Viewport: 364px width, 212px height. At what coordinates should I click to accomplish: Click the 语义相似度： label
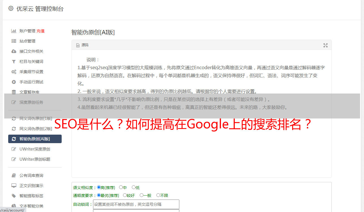[x=85, y=188]
